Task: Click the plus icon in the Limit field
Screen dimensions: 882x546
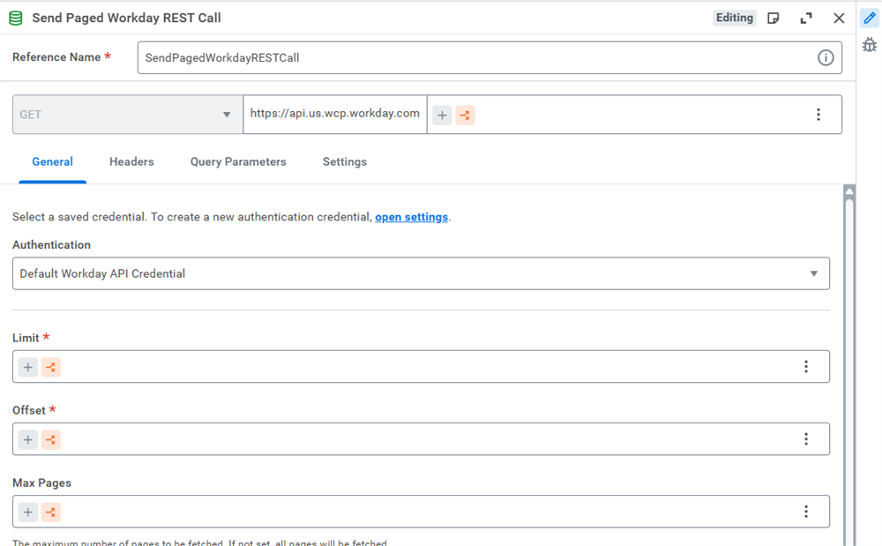Action: click(27, 367)
